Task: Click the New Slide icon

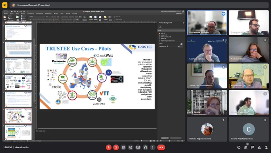Action: (17, 17)
